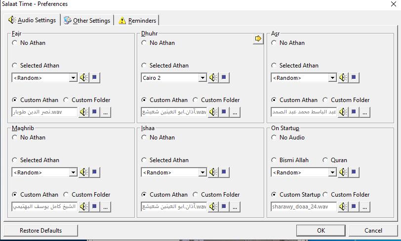The image size is (401, 241).
Task: Play the Fajr selected athan preview
Action: tap(83, 78)
